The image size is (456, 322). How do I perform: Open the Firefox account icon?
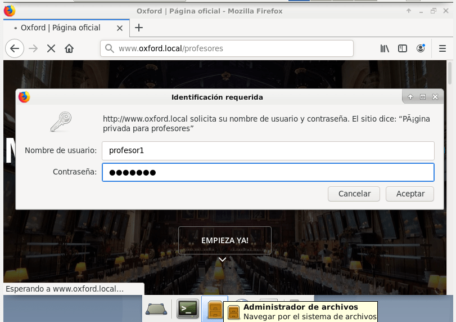coord(421,48)
